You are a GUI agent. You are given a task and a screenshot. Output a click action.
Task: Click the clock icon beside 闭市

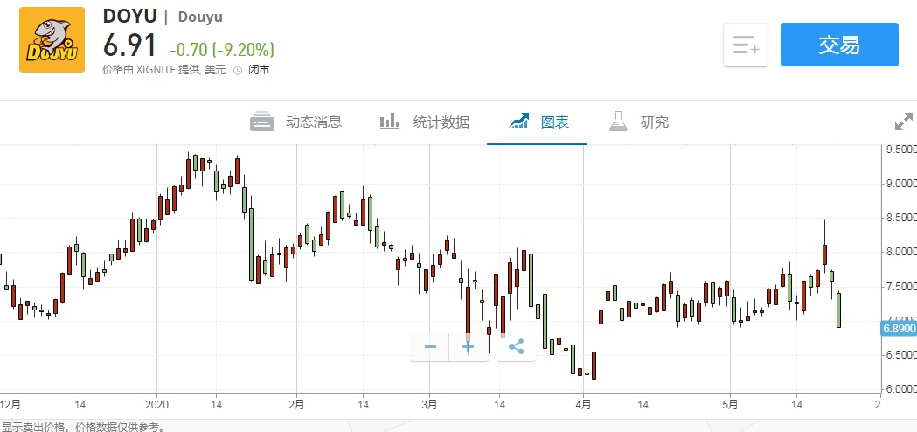237,71
